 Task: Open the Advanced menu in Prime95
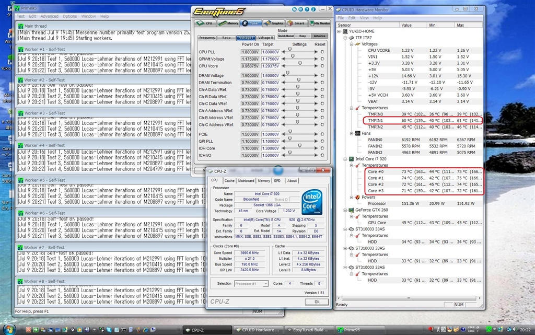coord(49,16)
